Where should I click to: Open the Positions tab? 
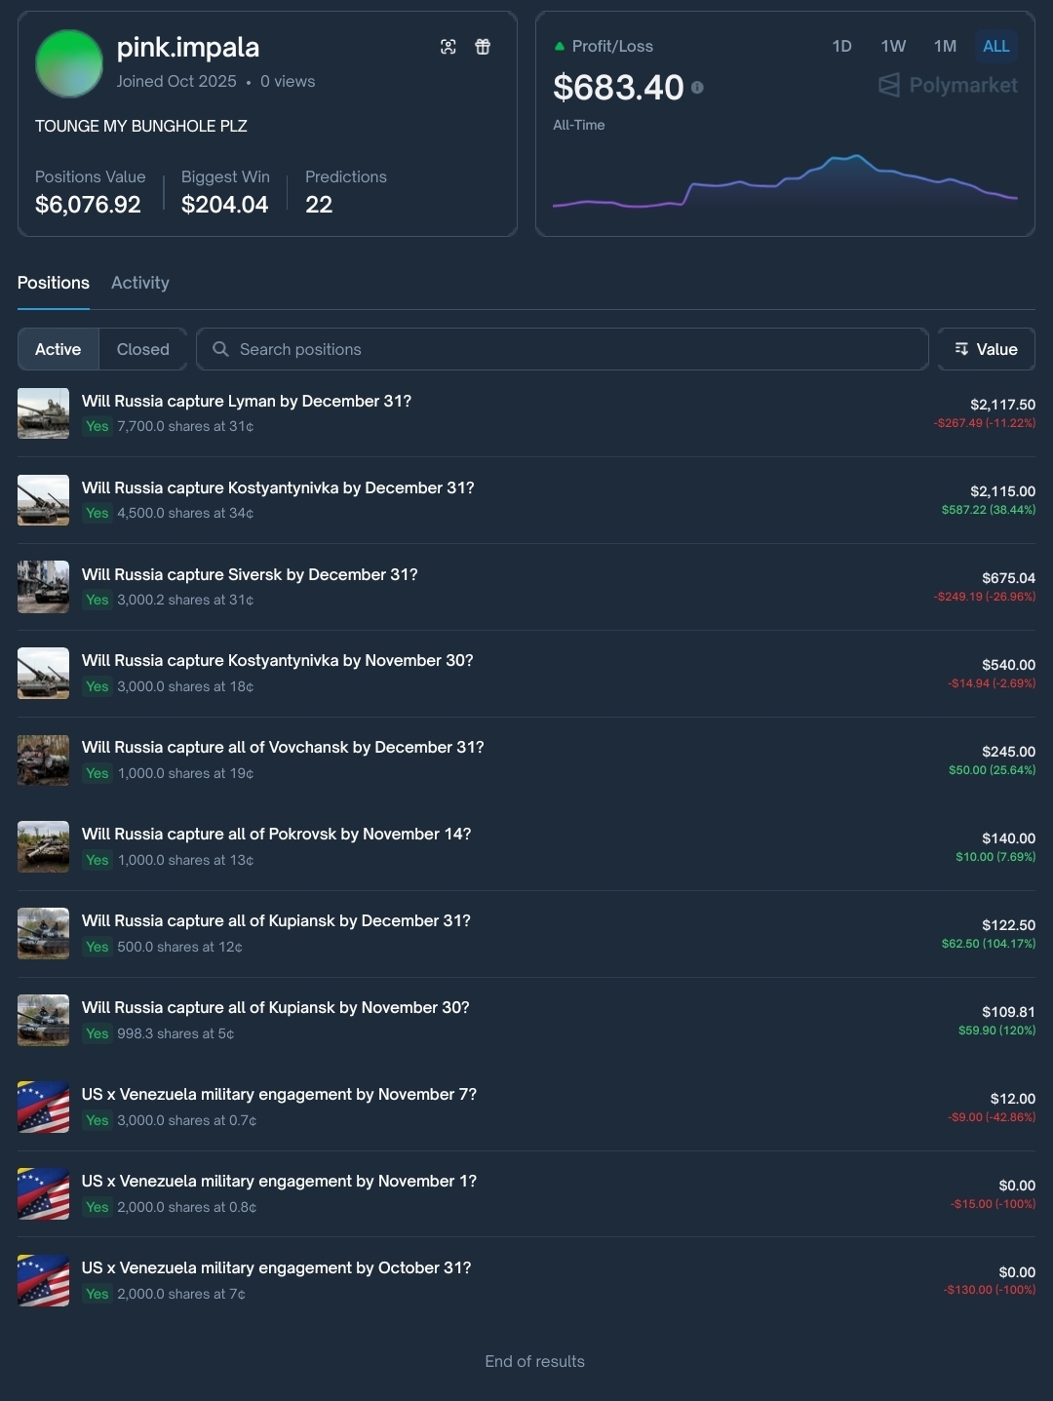[54, 283]
